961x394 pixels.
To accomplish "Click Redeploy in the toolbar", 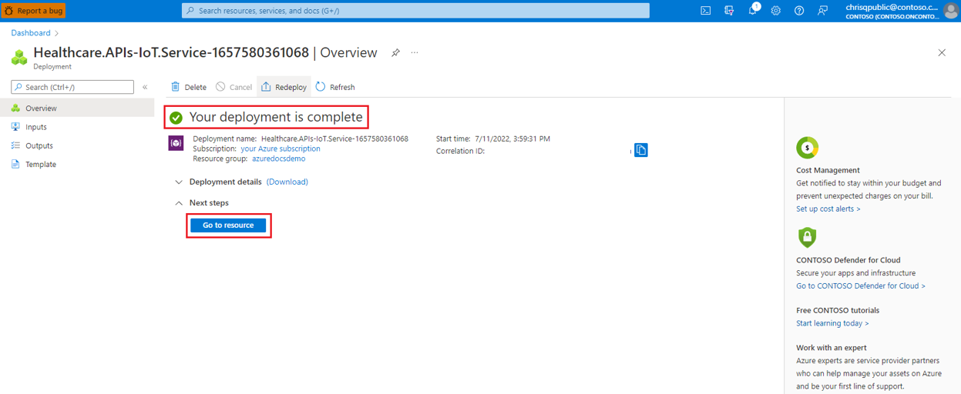I will point(284,87).
